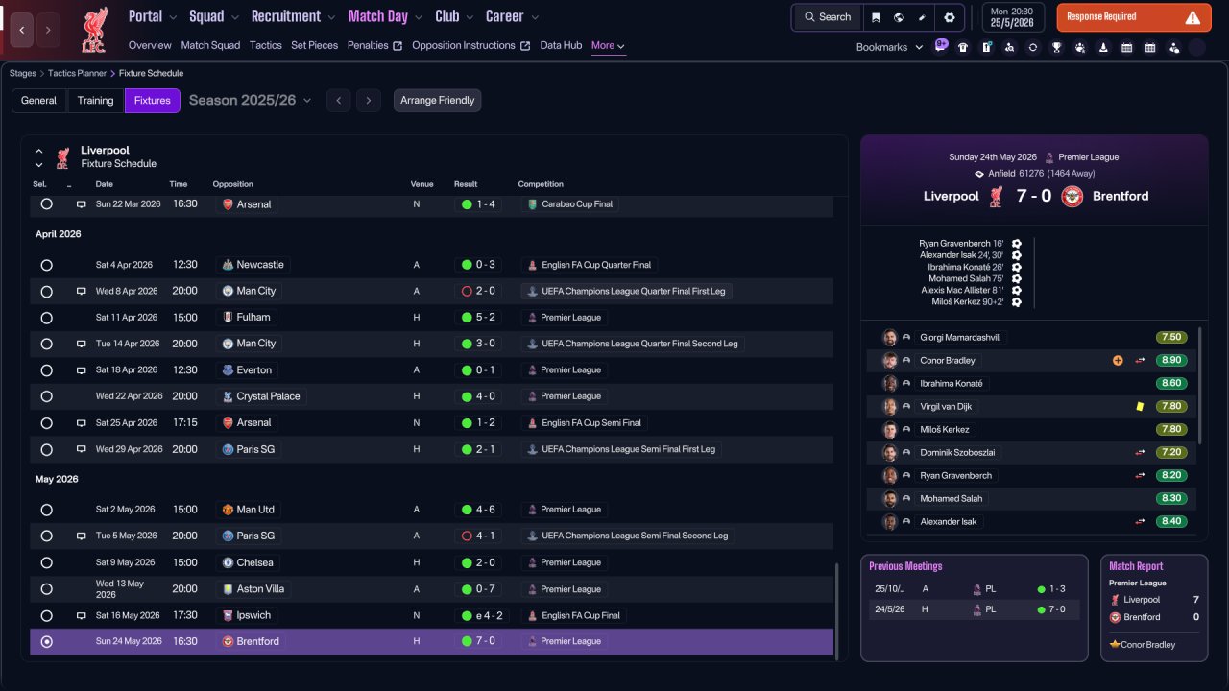Viewport: 1229px width, 691px height.
Task: Select radio button for Man Utd match
Action: click(46, 510)
